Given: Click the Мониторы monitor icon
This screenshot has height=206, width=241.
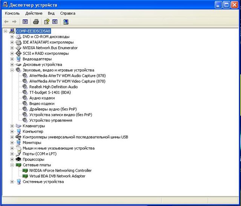Looking at the screenshot, I should click(18, 142).
